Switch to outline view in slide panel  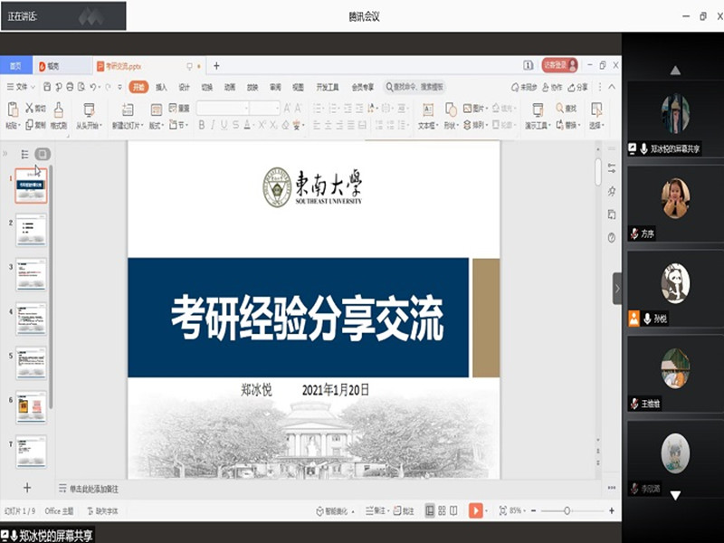24,155
